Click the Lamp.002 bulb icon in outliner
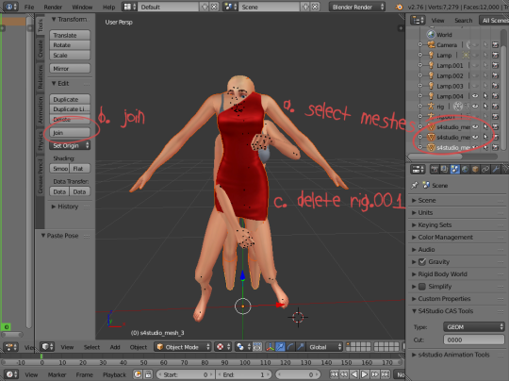This screenshot has height=381, width=509. coord(431,75)
